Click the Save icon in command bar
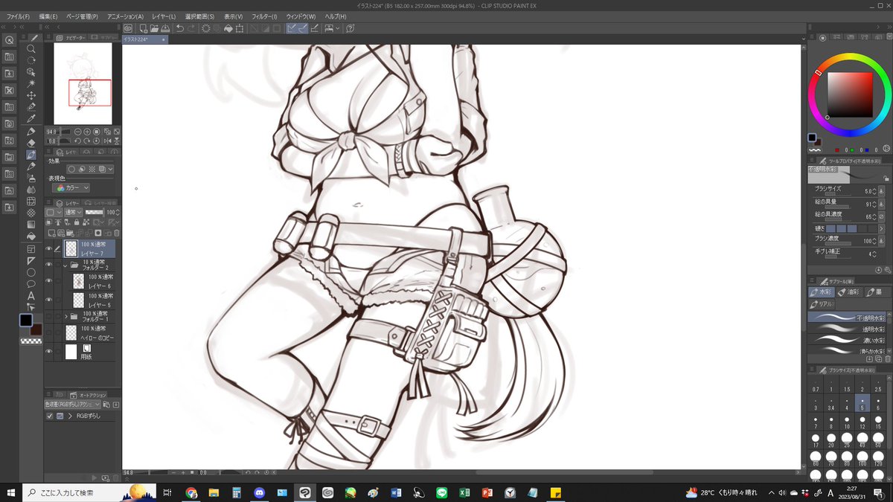Viewport: 893px width, 502px height. [x=164, y=28]
